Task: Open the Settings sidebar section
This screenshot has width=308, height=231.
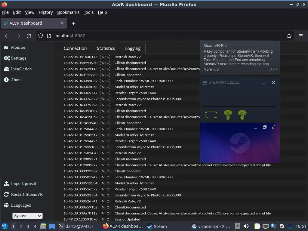Action: tap(15, 58)
